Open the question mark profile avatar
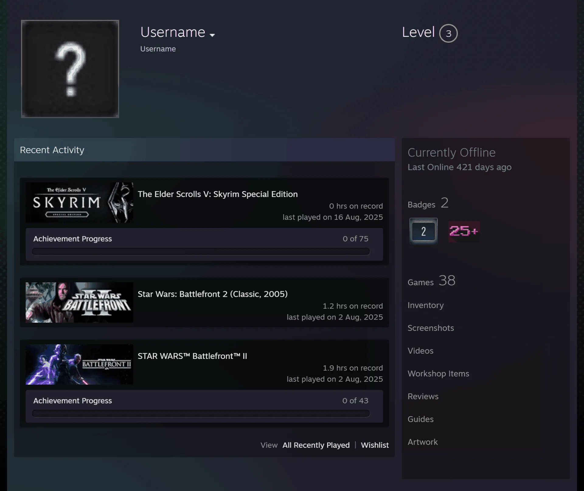 coord(70,69)
